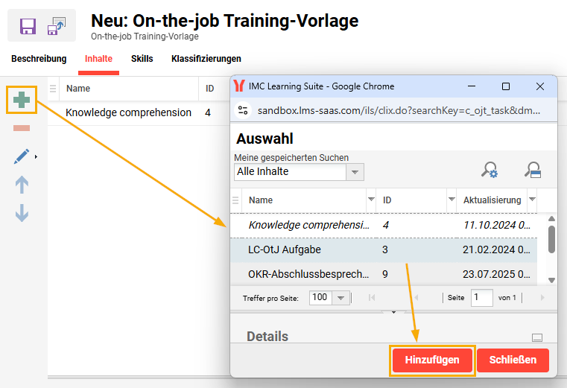Click the green plus Add content icon
The image size is (567, 388).
point(22,99)
